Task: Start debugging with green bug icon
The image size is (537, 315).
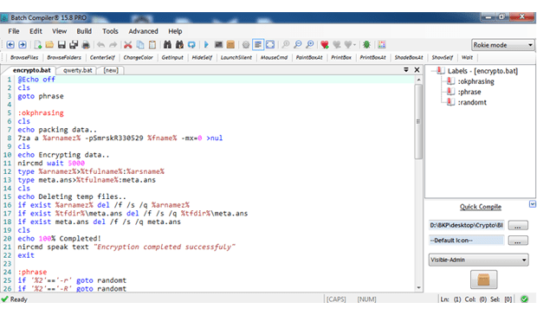Action: click(x=366, y=45)
